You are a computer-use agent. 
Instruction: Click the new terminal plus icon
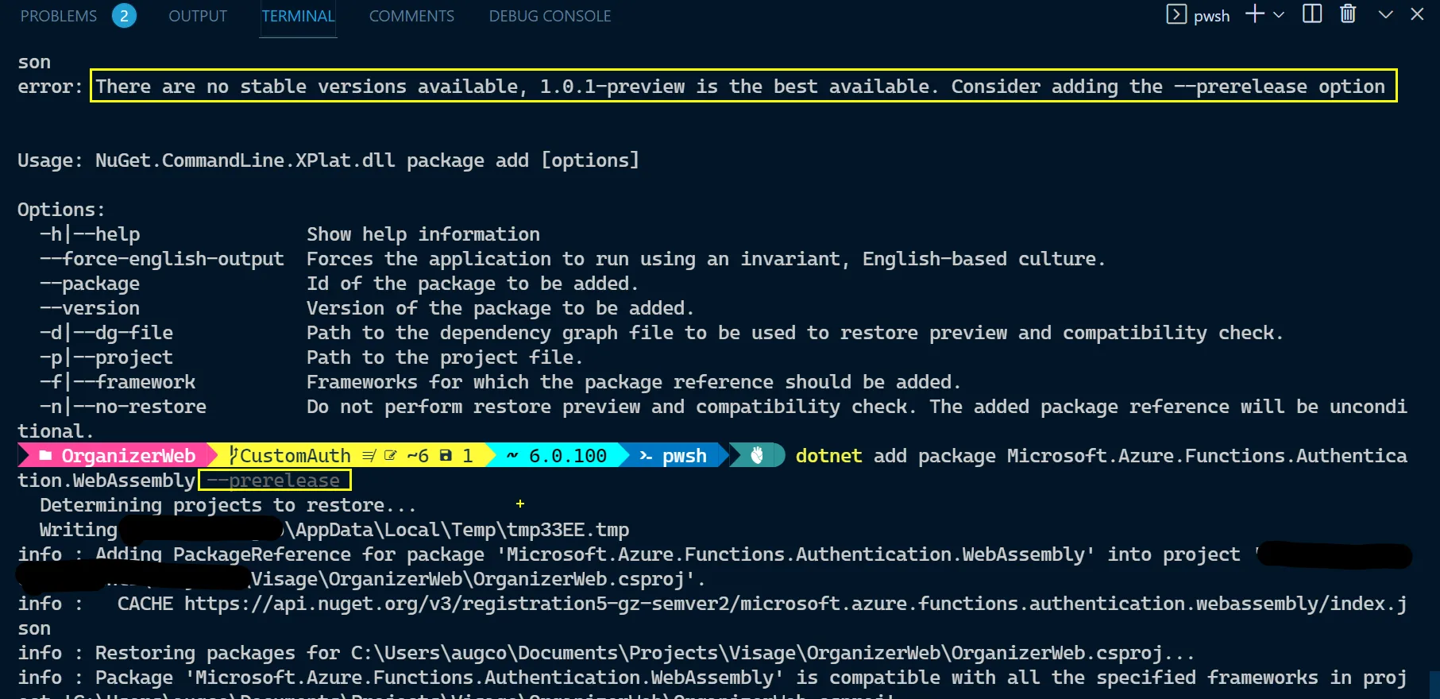click(x=1254, y=14)
